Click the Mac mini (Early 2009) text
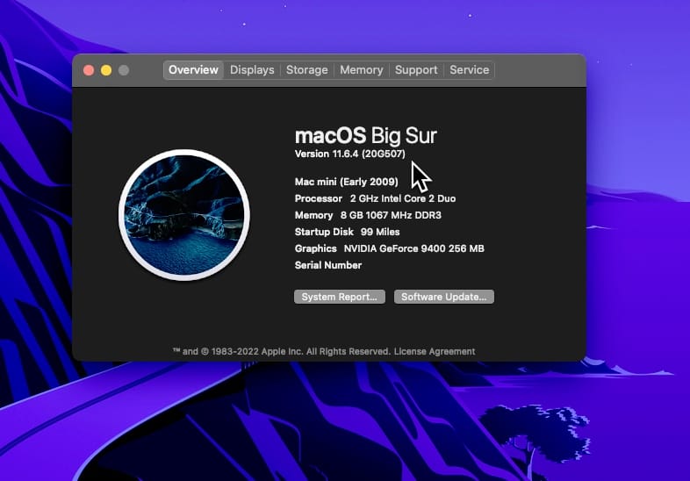Viewport: 690px width, 481px height. click(347, 182)
